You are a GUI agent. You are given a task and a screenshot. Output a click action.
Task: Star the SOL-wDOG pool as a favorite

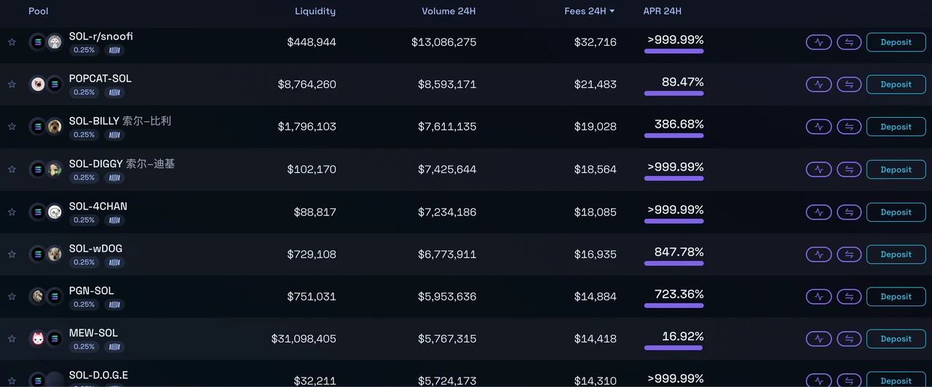(x=12, y=254)
